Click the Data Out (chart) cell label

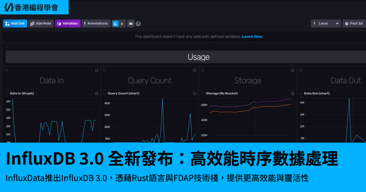(x=317, y=93)
